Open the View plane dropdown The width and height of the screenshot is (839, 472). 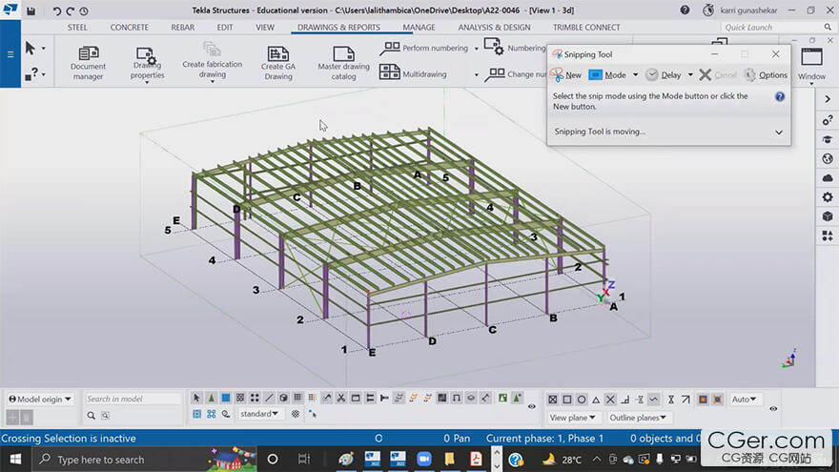coord(573,418)
